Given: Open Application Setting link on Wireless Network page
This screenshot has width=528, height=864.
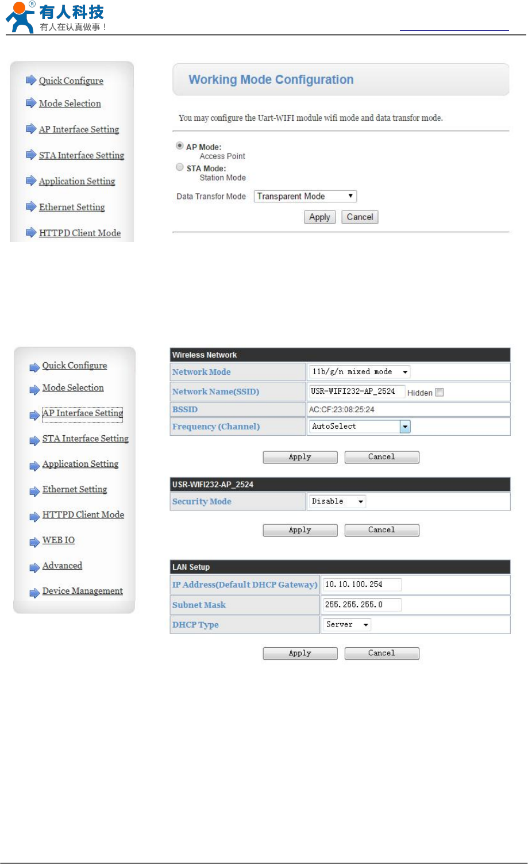Looking at the screenshot, I should click(x=80, y=463).
